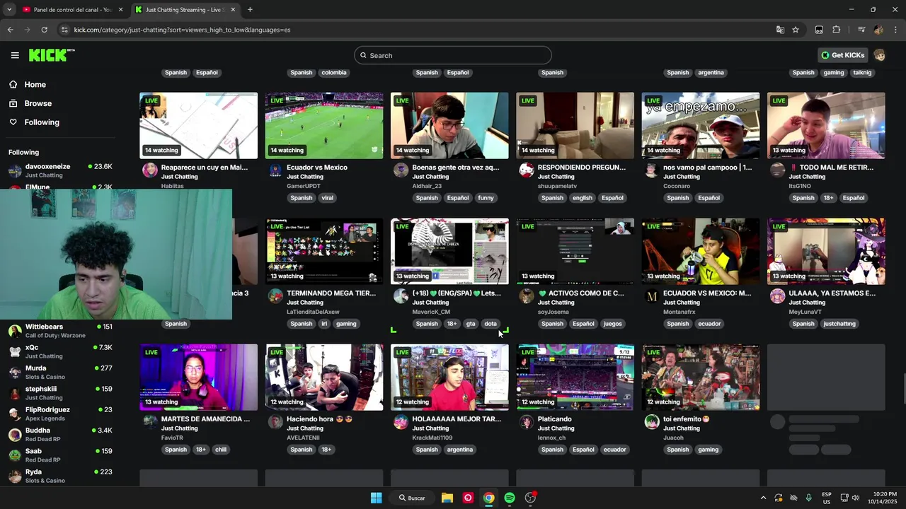
Task: Open FavioTR channel avatar
Action: [150, 422]
